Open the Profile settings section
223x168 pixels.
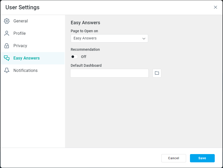click(x=20, y=33)
